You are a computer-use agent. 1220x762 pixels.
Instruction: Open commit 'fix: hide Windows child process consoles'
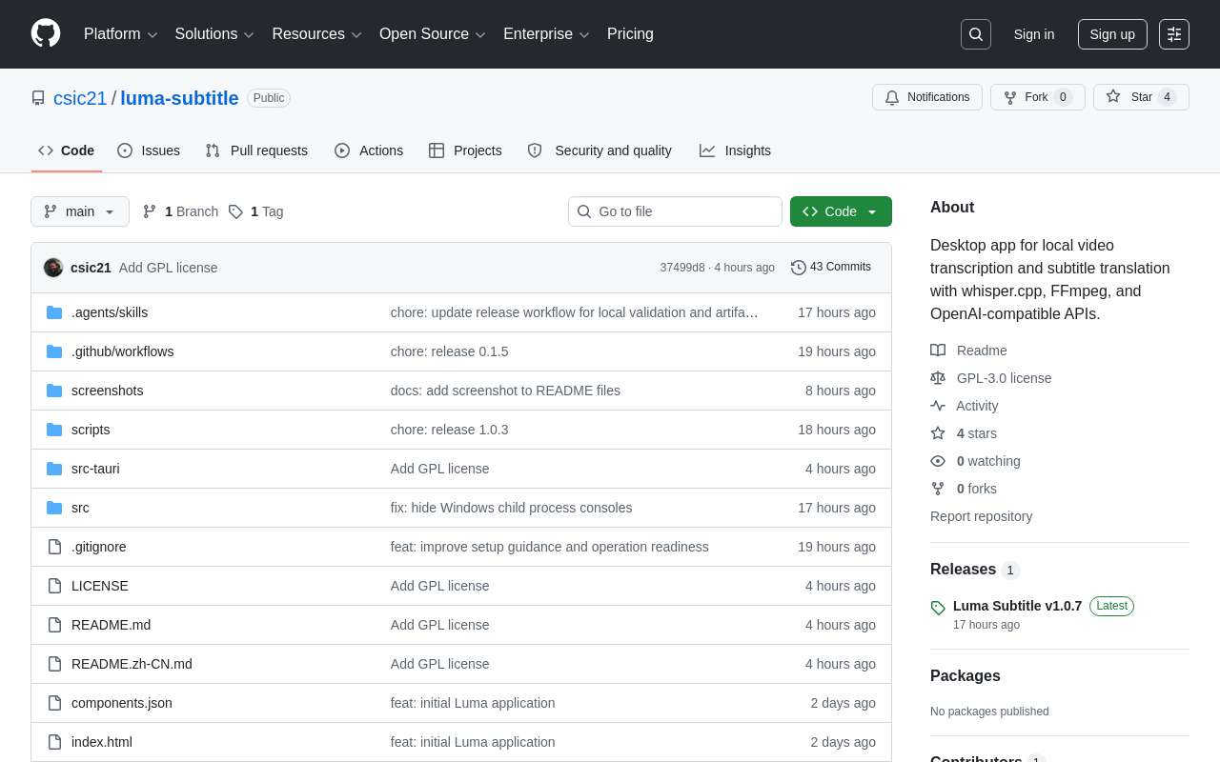[x=511, y=508]
